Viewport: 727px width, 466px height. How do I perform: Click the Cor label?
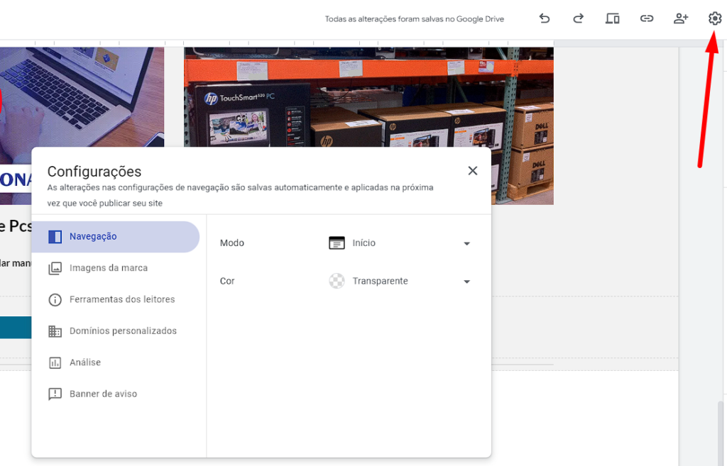[x=227, y=281]
